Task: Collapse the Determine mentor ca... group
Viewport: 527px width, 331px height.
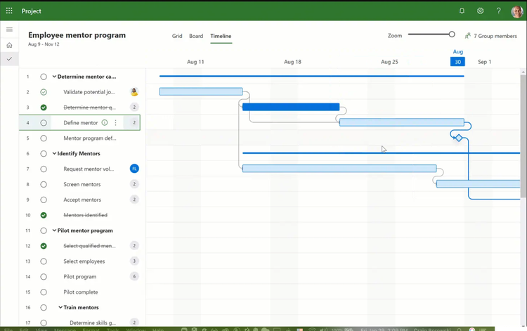Action: (54, 77)
